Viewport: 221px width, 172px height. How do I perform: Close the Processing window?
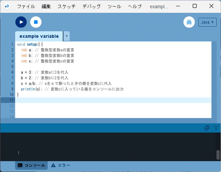pos(211,6)
